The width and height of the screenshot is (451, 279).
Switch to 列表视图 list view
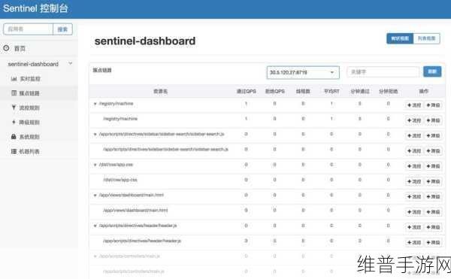click(426, 38)
